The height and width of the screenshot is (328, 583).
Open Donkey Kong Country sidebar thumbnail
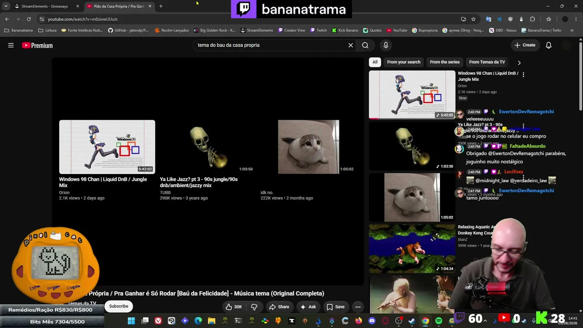412,248
